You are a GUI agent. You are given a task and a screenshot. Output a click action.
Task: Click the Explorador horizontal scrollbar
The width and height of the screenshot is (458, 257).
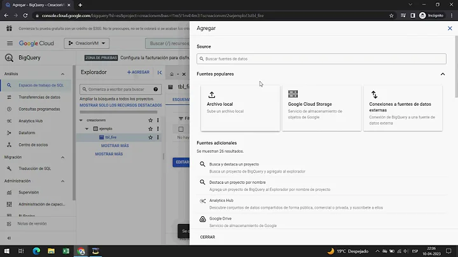tap(118, 112)
